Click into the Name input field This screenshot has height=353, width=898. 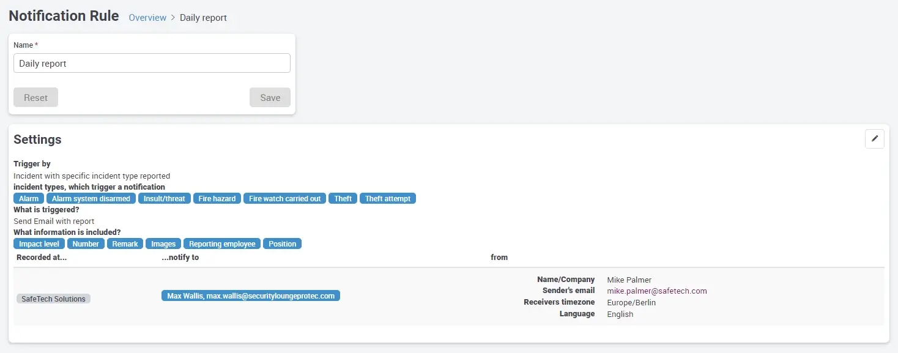[x=152, y=64]
